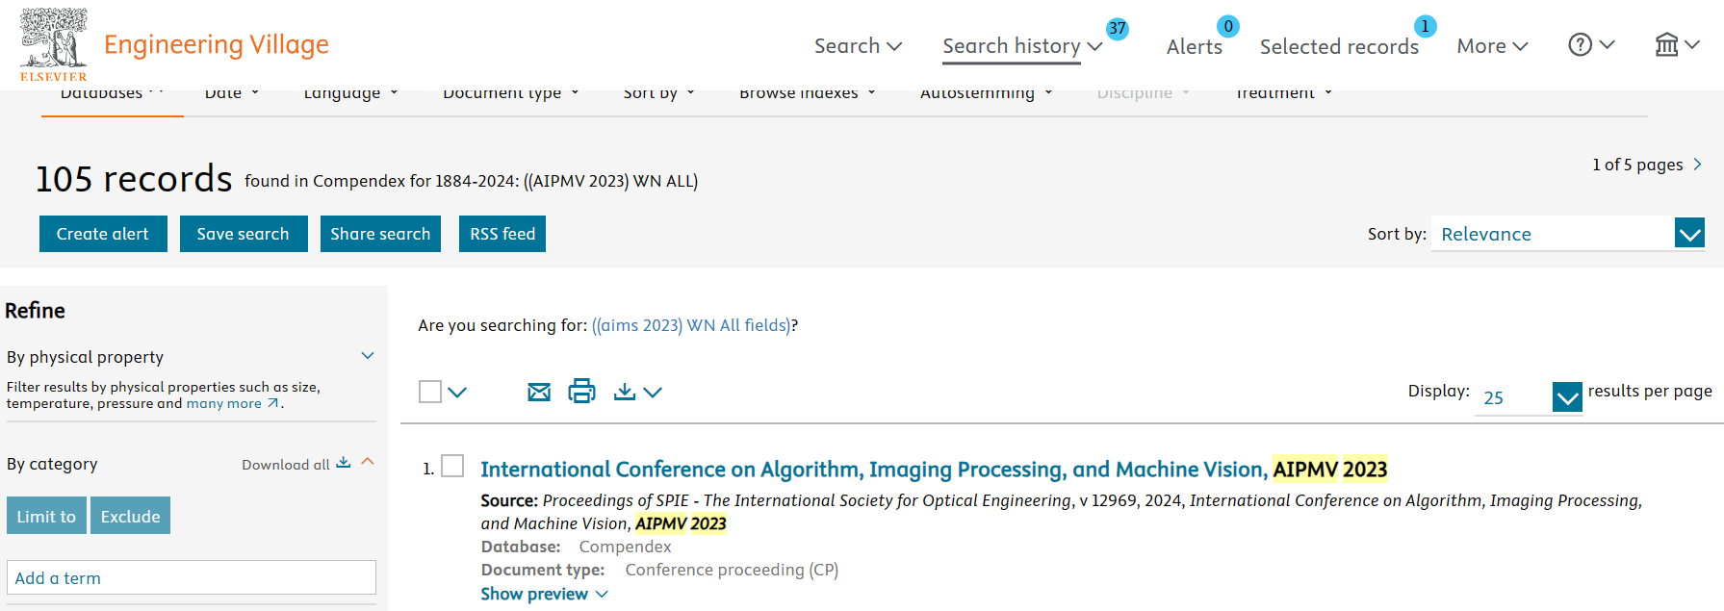Expand the More menu
1724x611 pixels.
pos(1492,45)
